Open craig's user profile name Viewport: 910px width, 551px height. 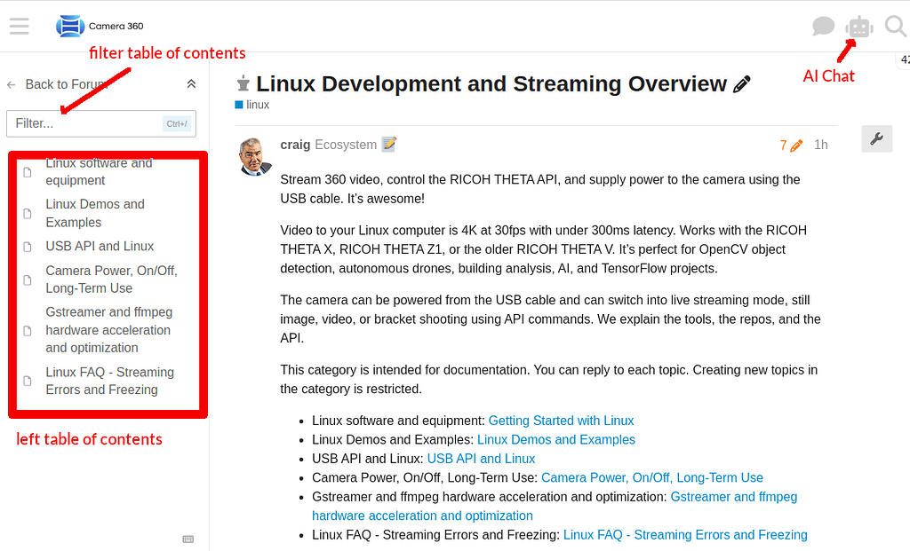[295, 145]
